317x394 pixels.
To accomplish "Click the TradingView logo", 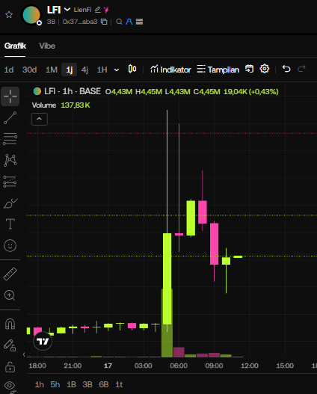I will coord(43,341).
